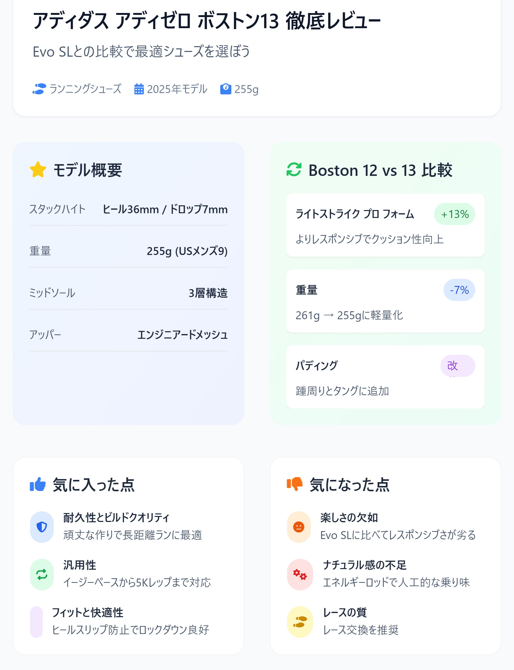Click the orange thumbs-down icon
514x670 pixels.
pyautogui.click(x=295, y=484)
